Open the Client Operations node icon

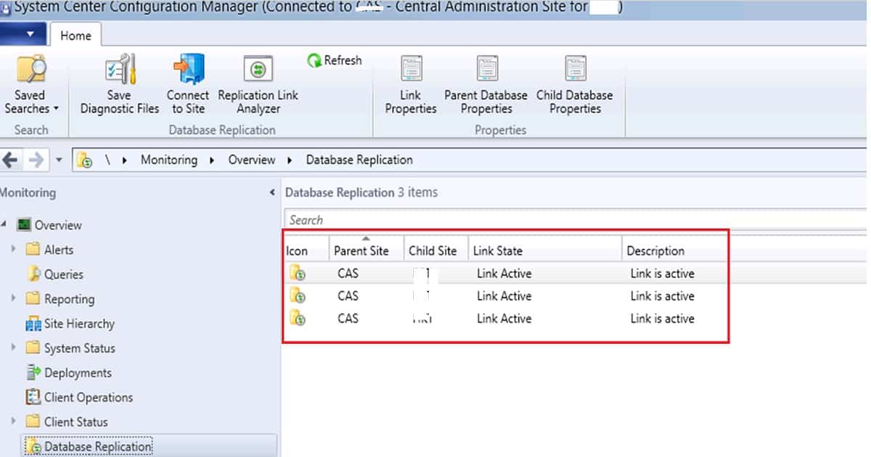coord(33,398)
